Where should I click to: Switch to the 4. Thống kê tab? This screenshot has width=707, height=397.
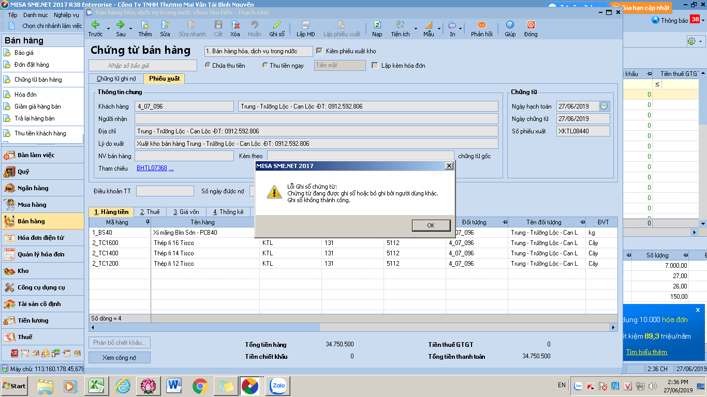point(228,212)
